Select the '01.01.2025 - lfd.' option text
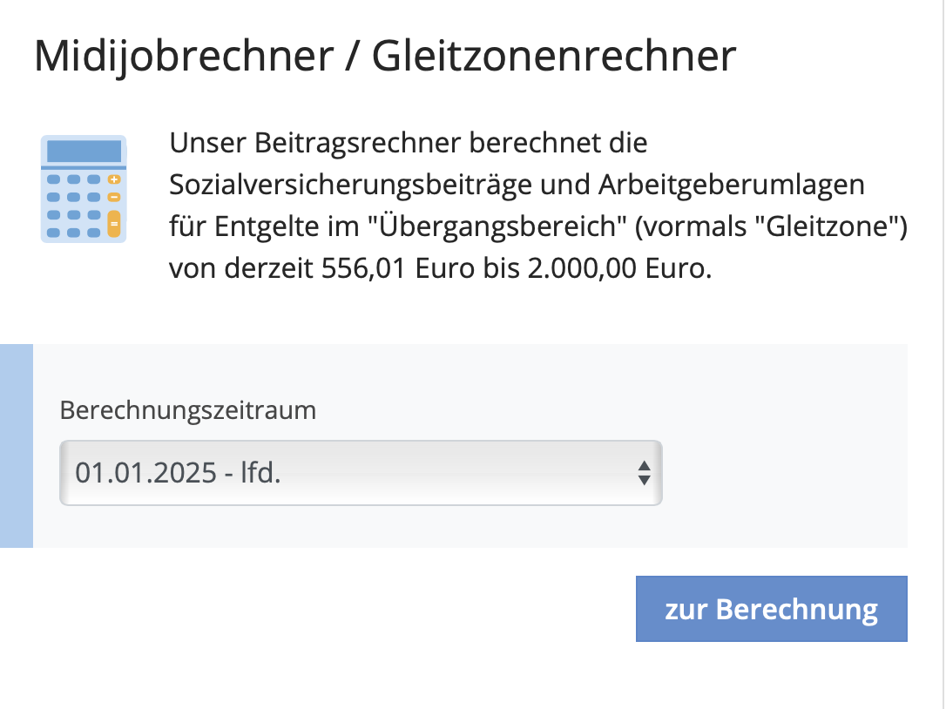The width and height of the screenshot is (946, 709). coord(178,473)
